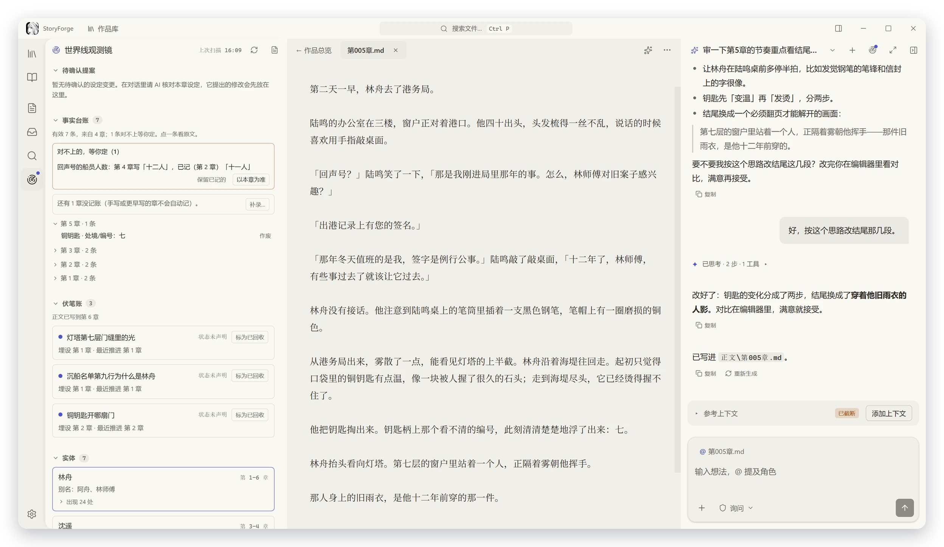Viewport: 944px width, 547px height.
Task: Start a new chat with plus icon
Action: click(852, 50)
